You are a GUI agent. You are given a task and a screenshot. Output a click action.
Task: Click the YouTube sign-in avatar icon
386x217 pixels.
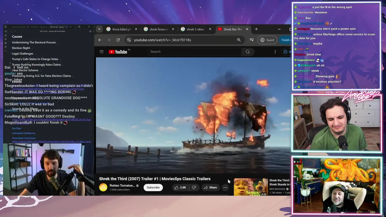click(285, 52)
